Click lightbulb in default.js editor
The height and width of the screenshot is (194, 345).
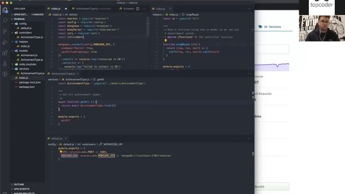pyautogui.click(x=61, y=152)
